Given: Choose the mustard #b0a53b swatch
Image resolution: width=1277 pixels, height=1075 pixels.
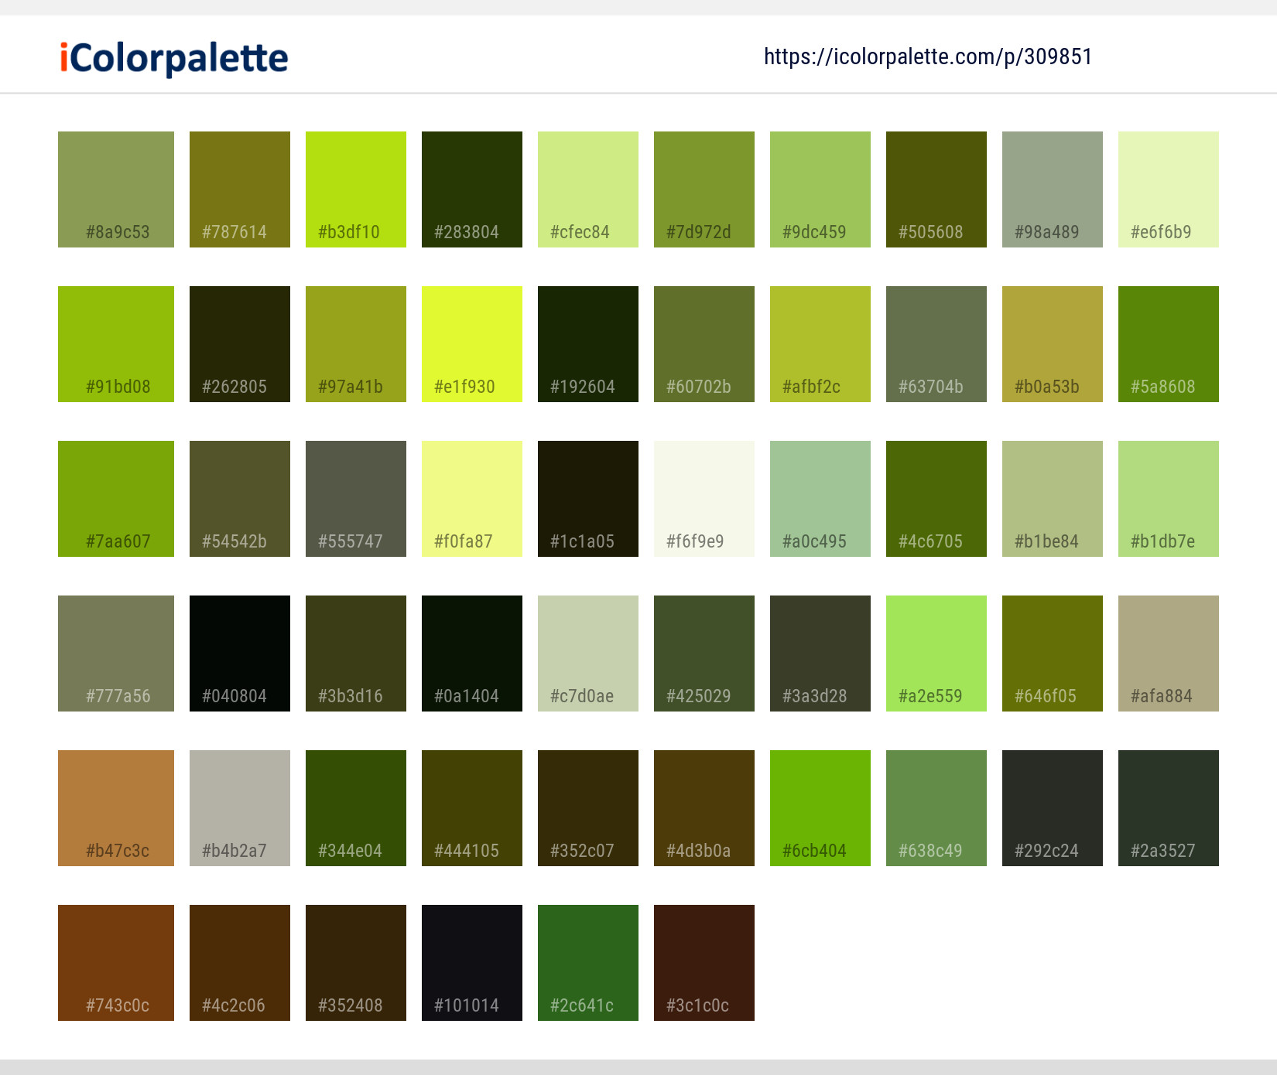Looking at the screenshot, I should (1053, 344).
